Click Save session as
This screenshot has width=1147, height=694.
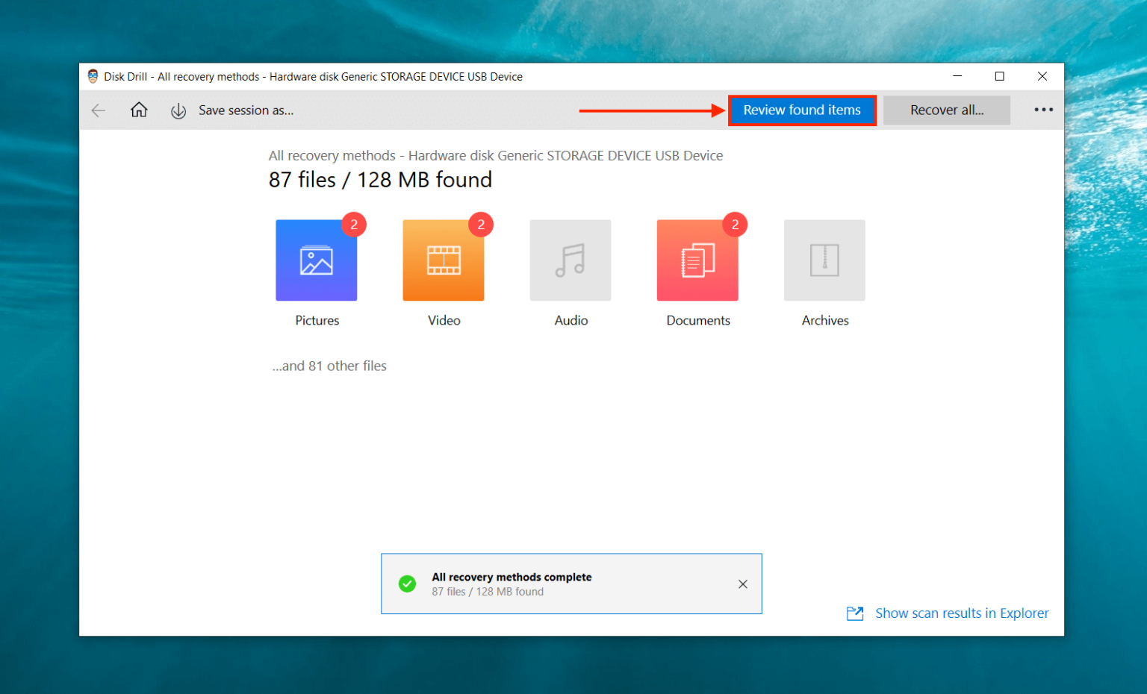click(246, 110)
